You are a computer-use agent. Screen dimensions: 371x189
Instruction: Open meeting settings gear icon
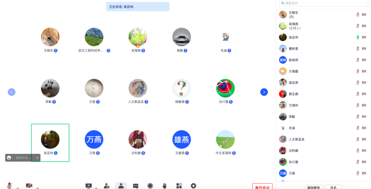click(x=193, y=186)
